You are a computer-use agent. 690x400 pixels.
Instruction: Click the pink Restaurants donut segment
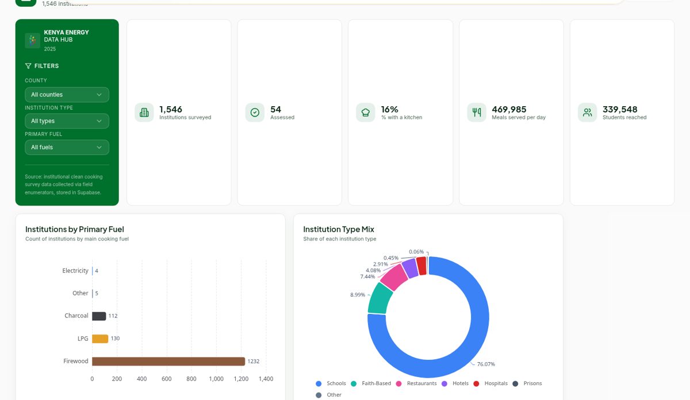393,277
